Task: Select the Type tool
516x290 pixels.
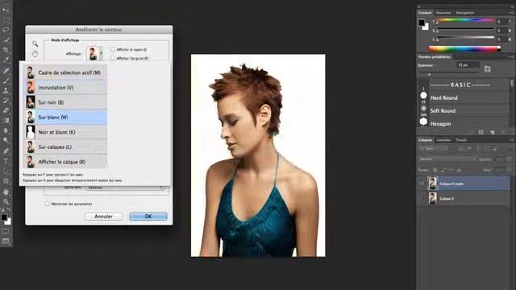Action: 6,161
